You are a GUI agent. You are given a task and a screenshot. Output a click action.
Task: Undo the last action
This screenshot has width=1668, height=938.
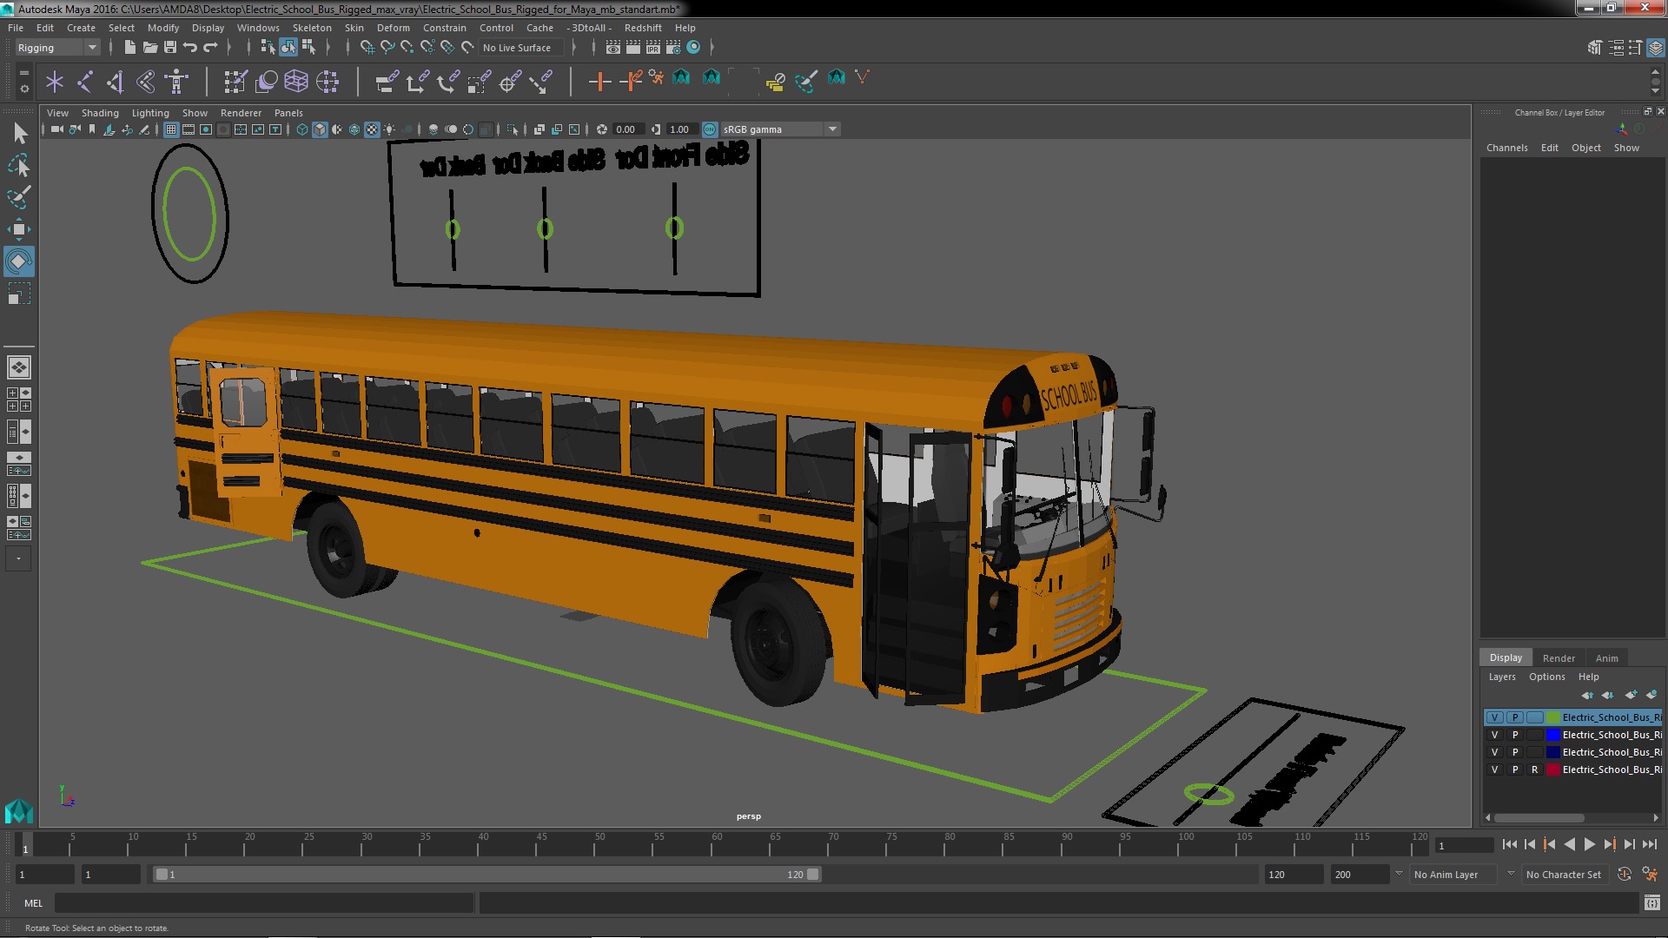pyautogui.click(x=190, y=47)
